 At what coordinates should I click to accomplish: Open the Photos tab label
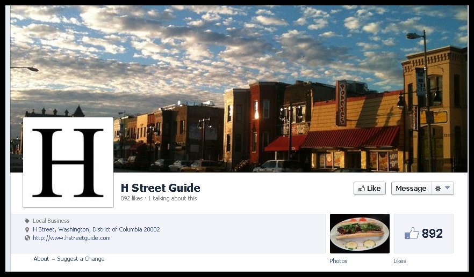[338, 261]
